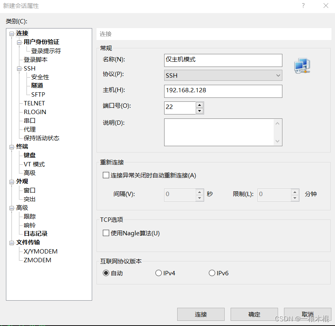Select 键盘 under 终端
The height and width of the screenshot is (326, 335).
30,155
